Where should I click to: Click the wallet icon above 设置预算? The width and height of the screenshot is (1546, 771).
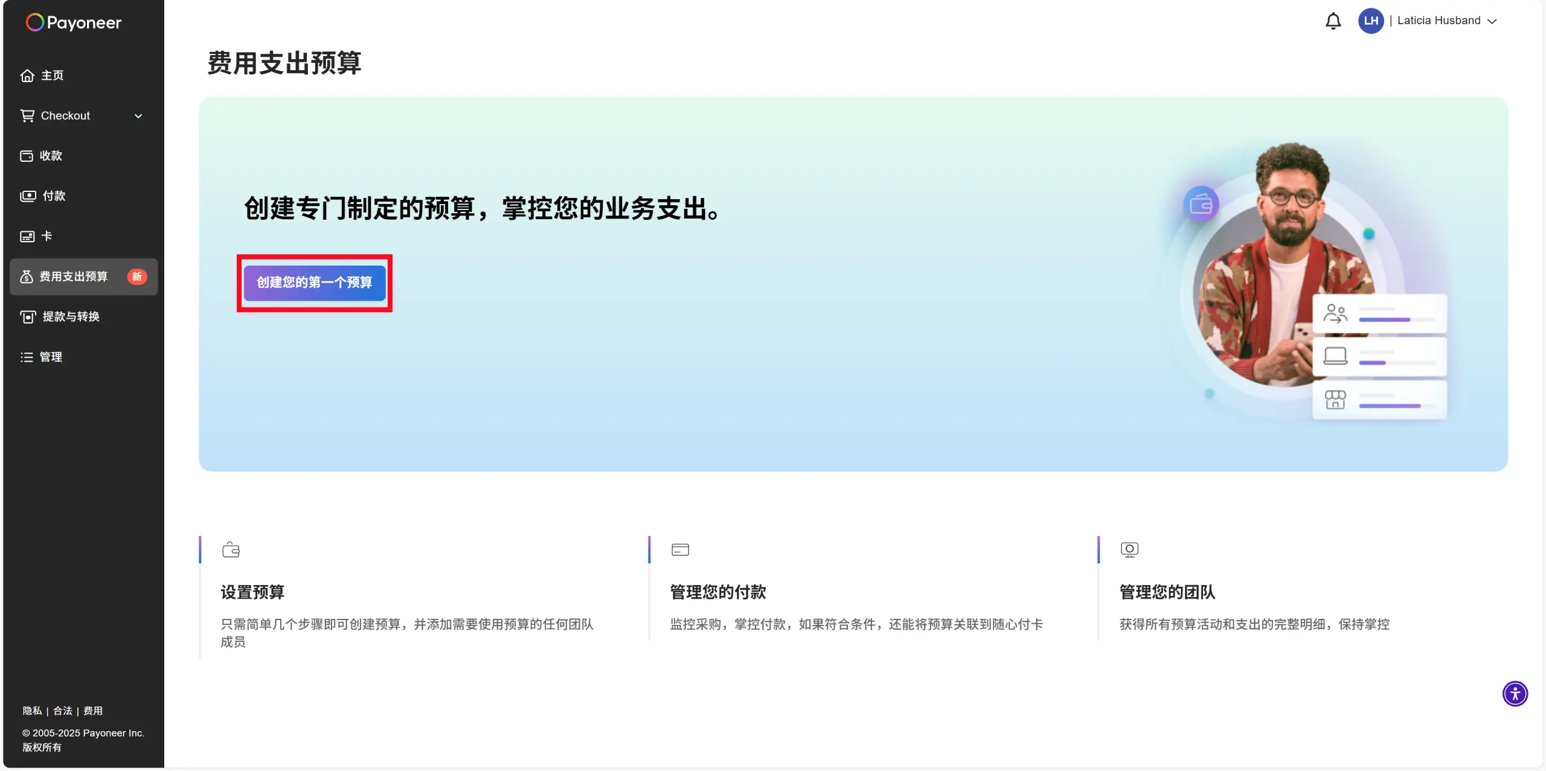231,549
